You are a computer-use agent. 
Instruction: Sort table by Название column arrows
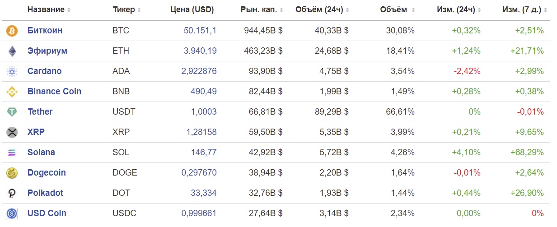69,10
